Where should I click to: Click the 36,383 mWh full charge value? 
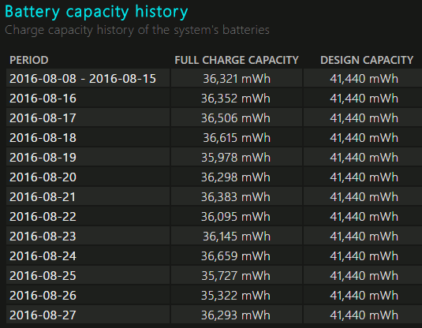point(236,196)
